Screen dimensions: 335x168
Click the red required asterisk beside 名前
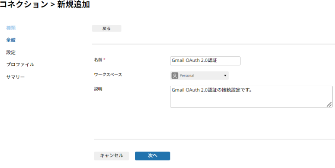point(104,60)
